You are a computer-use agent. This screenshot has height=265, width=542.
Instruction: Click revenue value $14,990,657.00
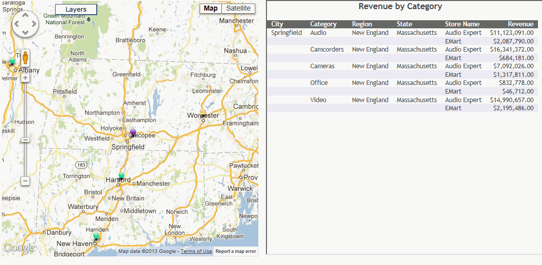[x=512, y=100]
